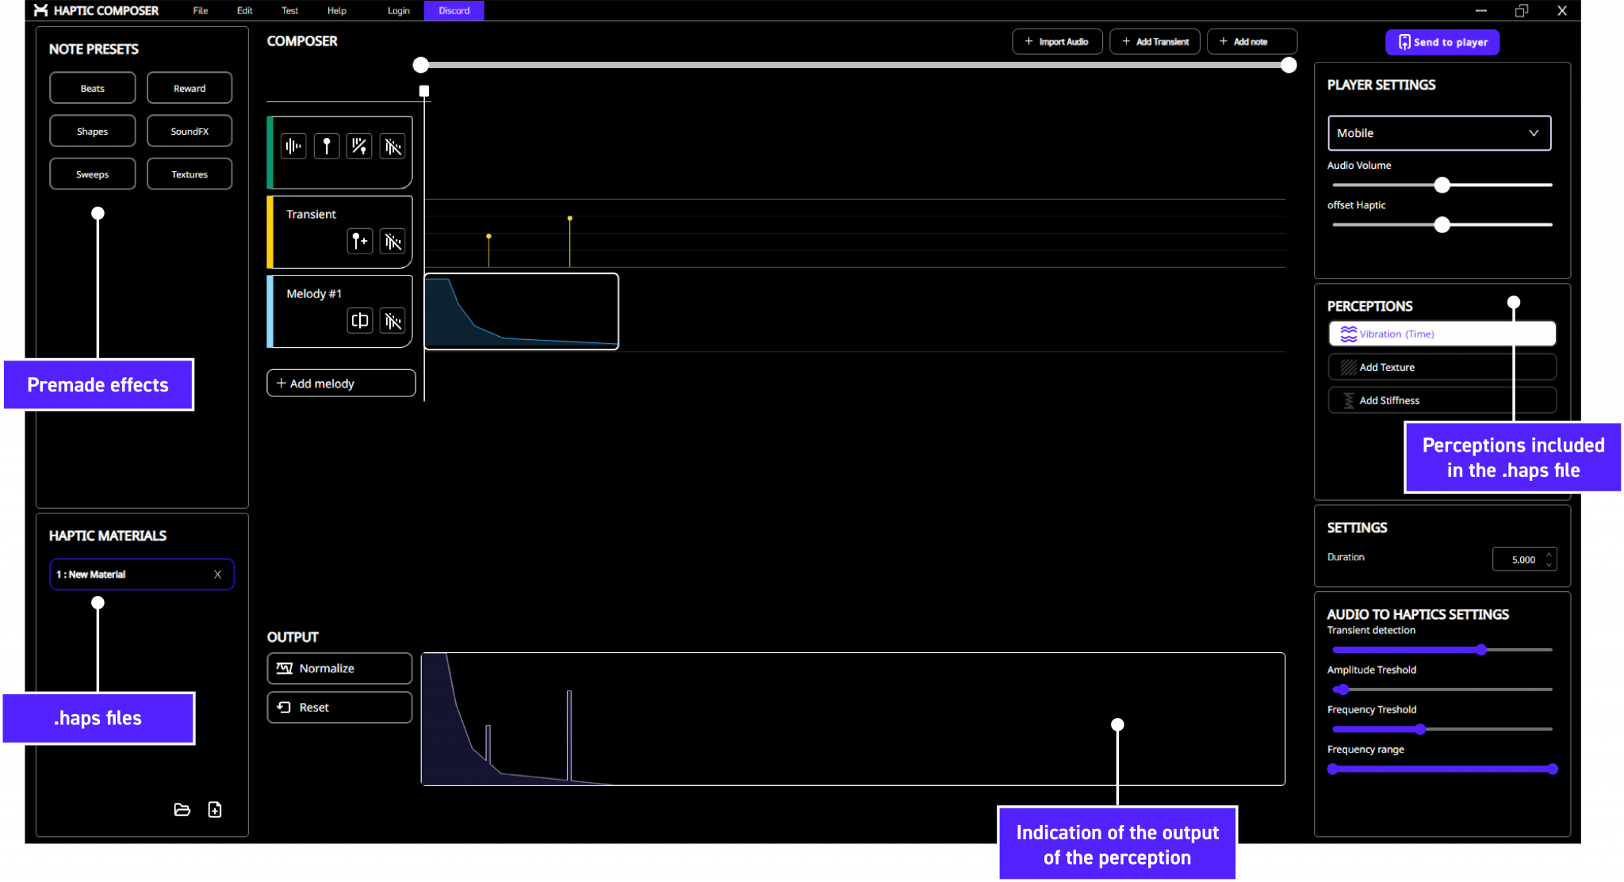Image resolution: width=1624 pixels, height=882 pixels.
Task: Click the right handle of composer zoom bar
Action: pyautogui.click(x=1289, y=65)
